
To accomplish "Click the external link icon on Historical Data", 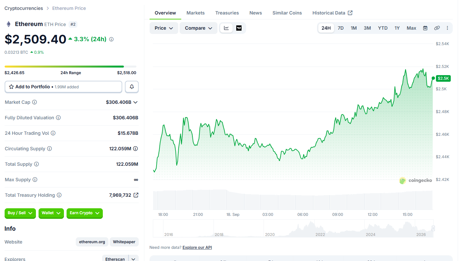I will pos(350,13).
